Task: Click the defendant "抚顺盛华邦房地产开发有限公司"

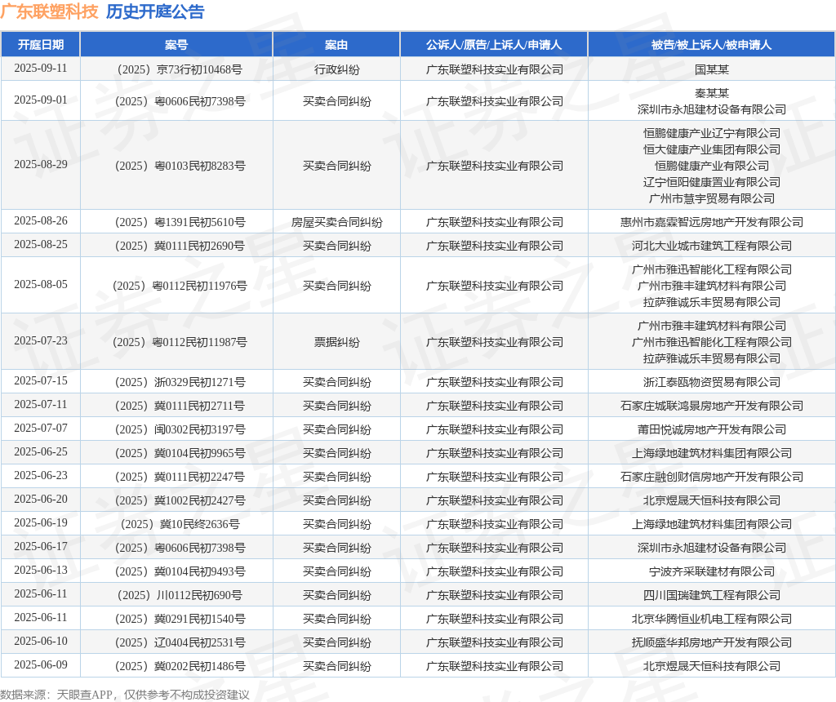Action: click(x=712, y=642)
